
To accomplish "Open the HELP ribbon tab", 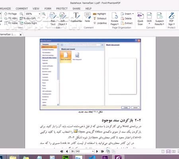I will [88, 9].
